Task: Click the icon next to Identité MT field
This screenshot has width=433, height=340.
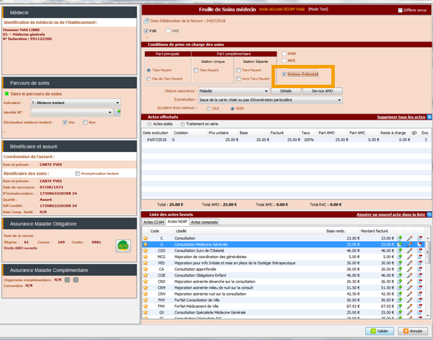Action: (x=117, y=112)
